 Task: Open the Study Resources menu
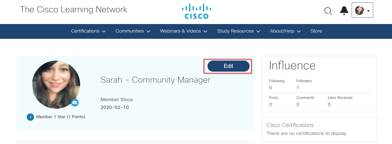238,31
